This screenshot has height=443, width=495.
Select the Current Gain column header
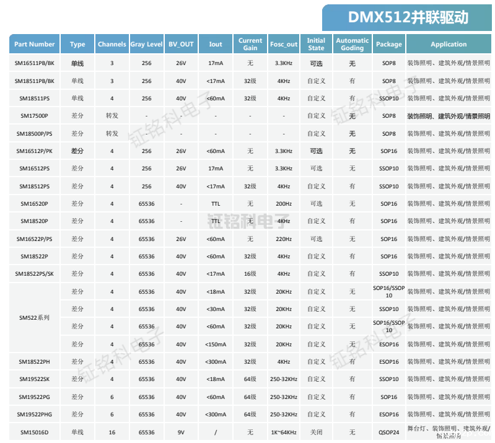pyautogui.click(x=250, y=45)
